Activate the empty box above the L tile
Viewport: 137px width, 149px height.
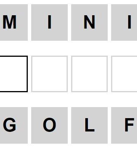[x=89, y=74]
